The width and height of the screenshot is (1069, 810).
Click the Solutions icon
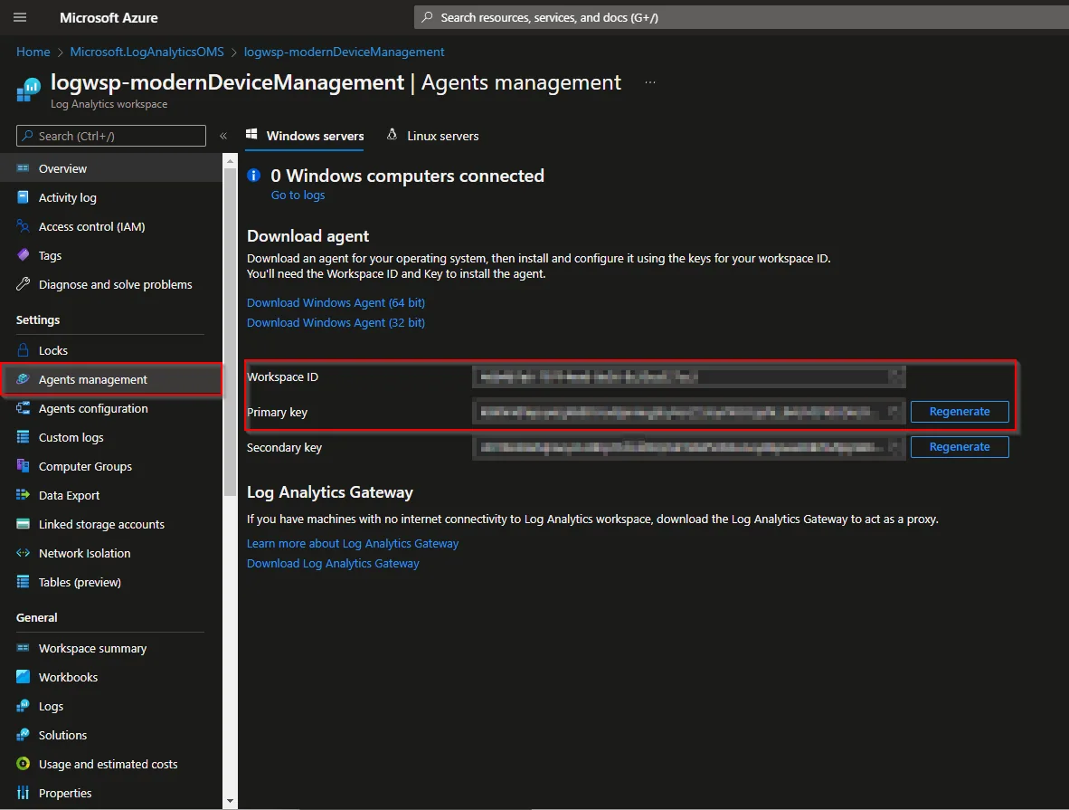[x=24, y=735]
